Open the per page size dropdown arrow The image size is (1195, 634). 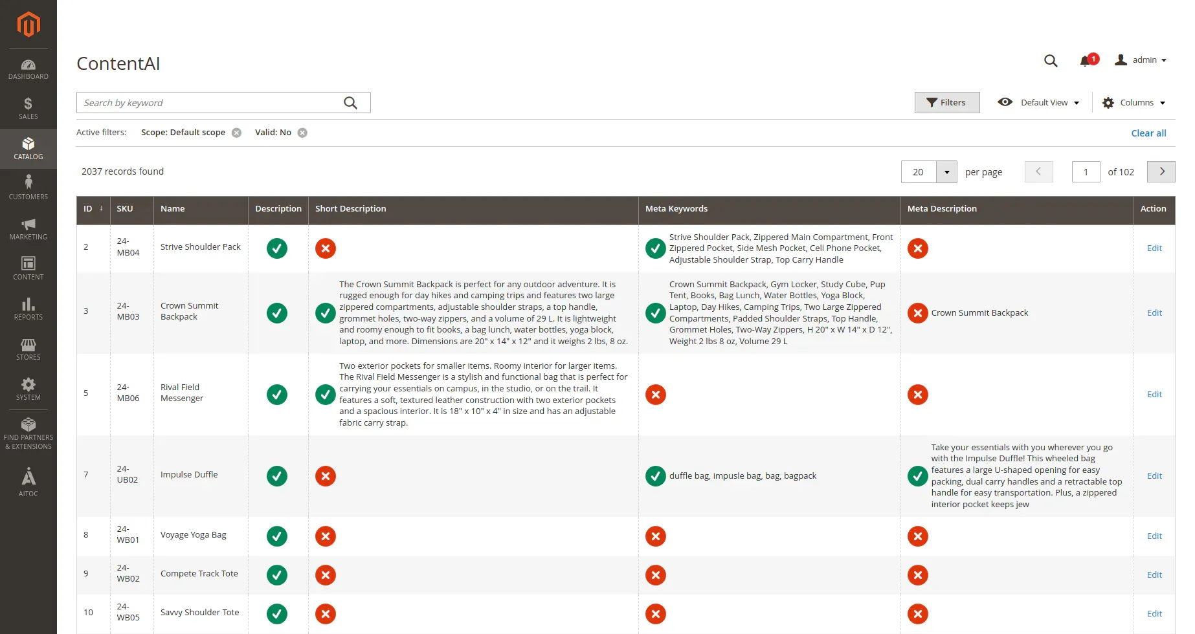(x=946, y=172)
